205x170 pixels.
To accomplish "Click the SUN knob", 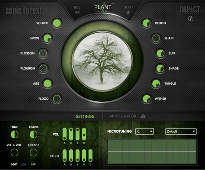I will [x=161, y=53].
